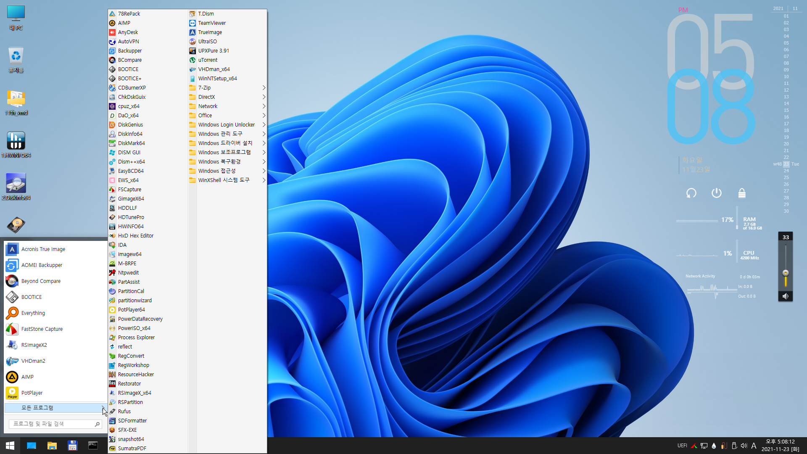Open Windows 복구환경 folder entry
This screenshot has width=807, height=454.
point(227,162)
